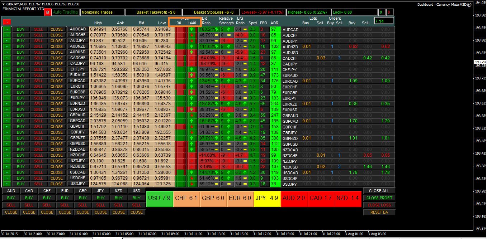Click the orange CHF 6.1 strength box
The image size is (487, 239).
[186, 199]
